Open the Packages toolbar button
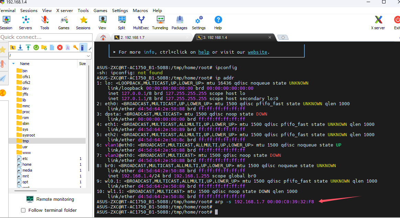 tap(179, 23)
